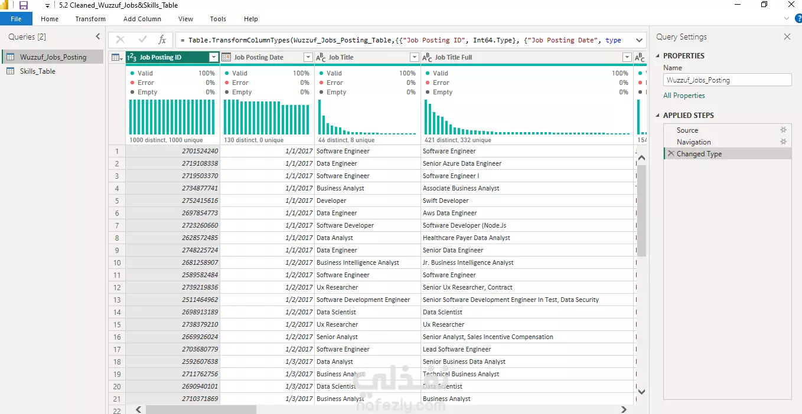Restore down the Power Query window
Viewport: 802px width, 414px height.
point(764,5)
